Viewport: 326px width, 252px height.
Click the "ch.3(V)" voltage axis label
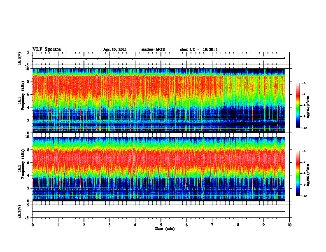tap(20, 211)
